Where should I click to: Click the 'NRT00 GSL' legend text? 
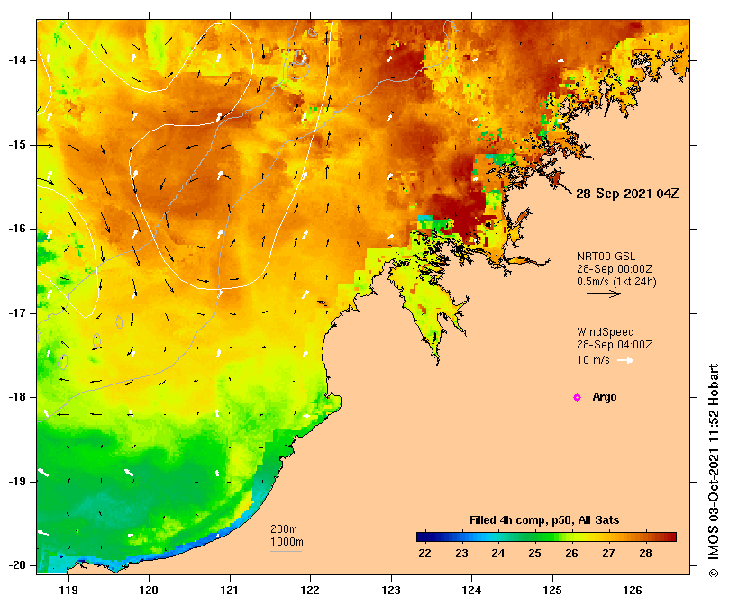[606, 257]
